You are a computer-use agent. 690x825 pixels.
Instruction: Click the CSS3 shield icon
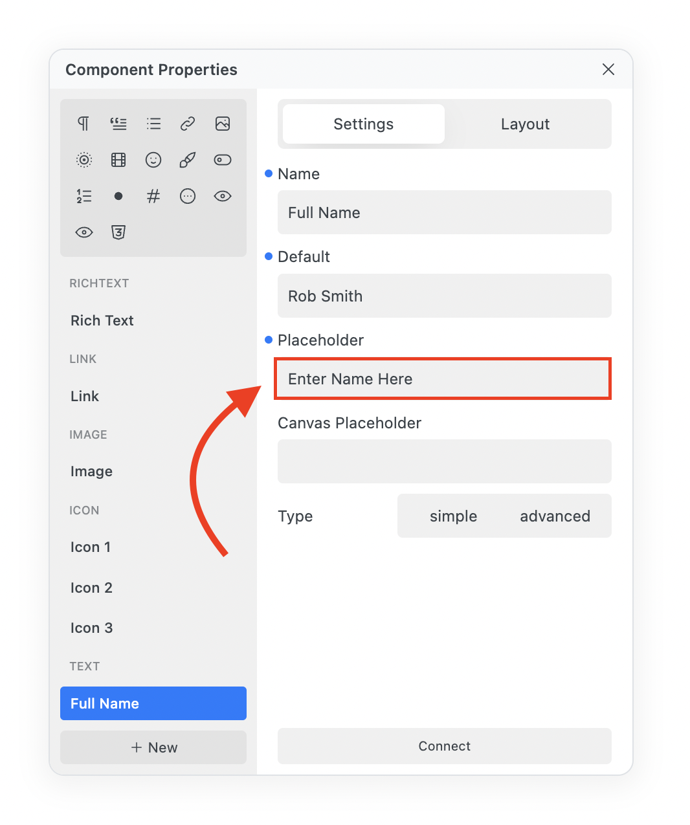point(118,232)
